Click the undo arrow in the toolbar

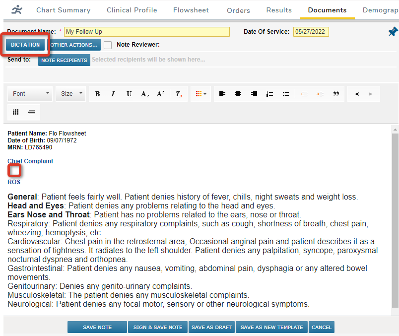[x=356, y=93]
